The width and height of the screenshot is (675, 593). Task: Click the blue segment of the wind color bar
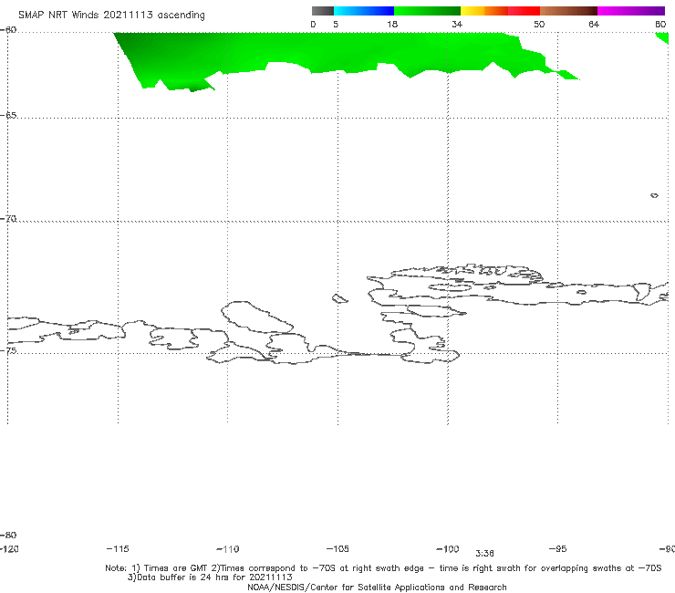[x=364, y=11]
